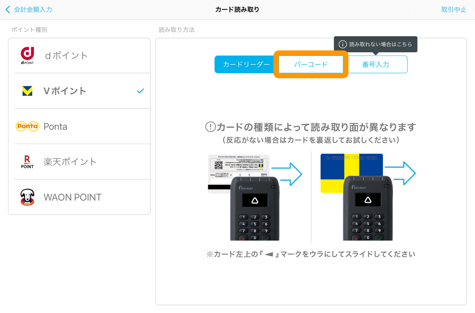Click info icon in 読み取れない場合 tooltip
The image size is (475, 313).
pyautogui.click(x=343, y=44)
